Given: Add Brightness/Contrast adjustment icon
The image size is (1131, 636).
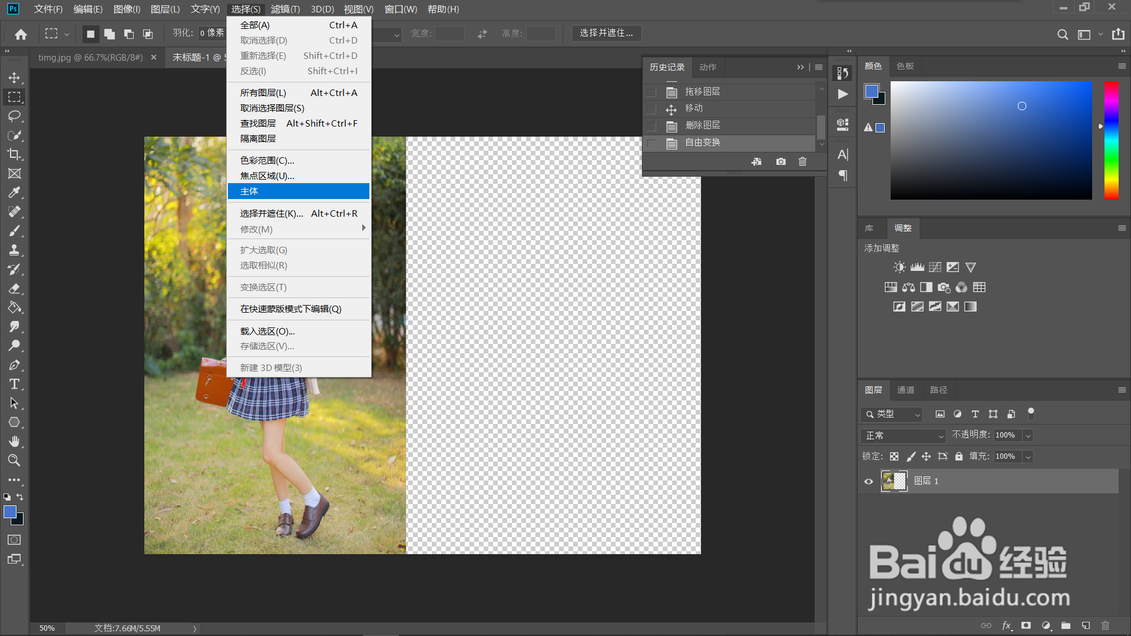Looking at the screenshot, I should [x=899, y=267].
